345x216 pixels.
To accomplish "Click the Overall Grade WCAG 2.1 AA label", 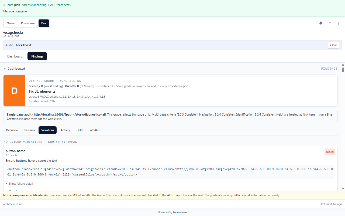I will (55, 81).
